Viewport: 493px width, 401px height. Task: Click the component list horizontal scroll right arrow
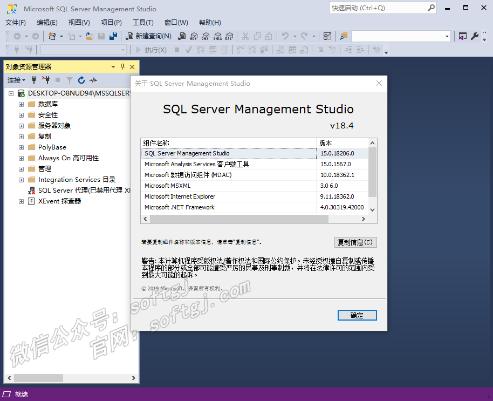click(364, 219)
